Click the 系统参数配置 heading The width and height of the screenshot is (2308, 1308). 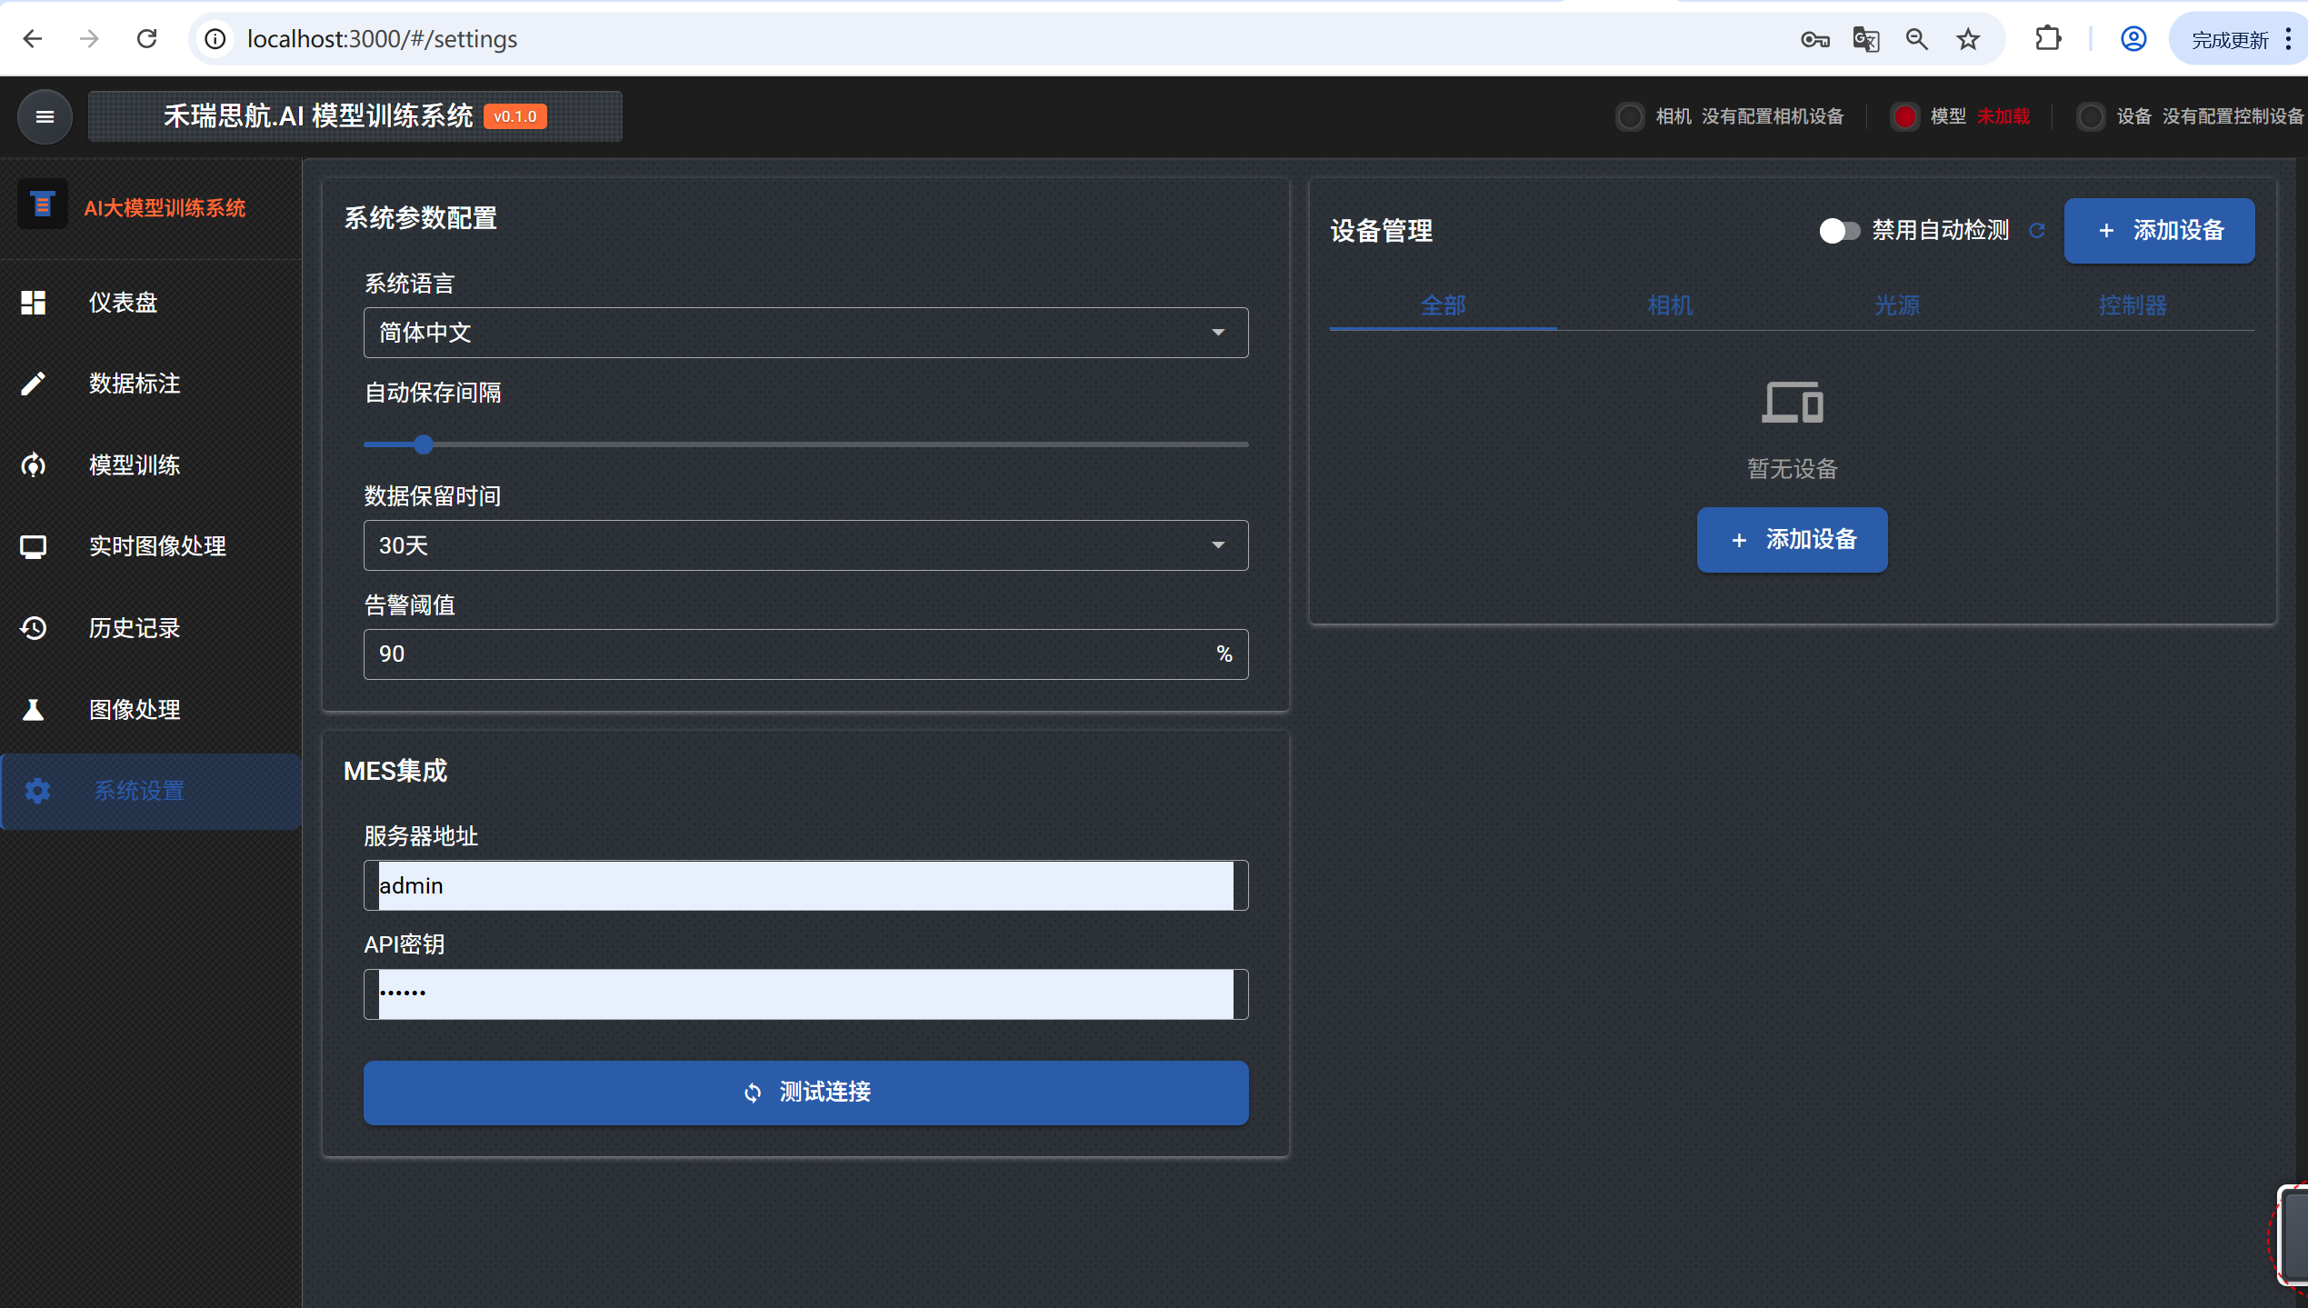pos(420,218)
